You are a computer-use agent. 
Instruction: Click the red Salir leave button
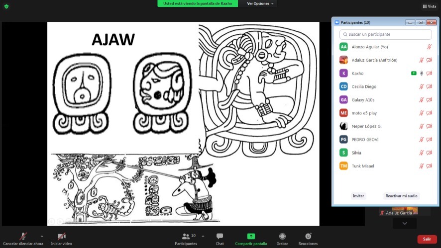click(x=427, y=239)
